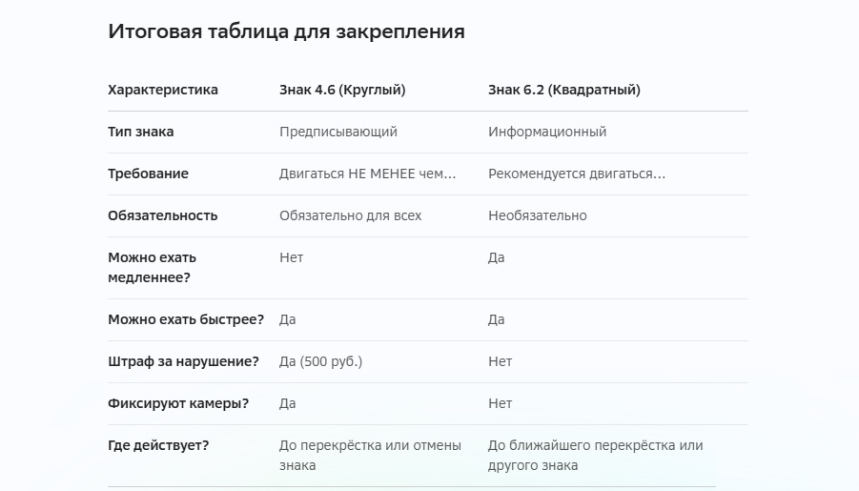Select the "Характеристика" column header
The height and width of the screenshot is (491, 859).
coord(163,90)
